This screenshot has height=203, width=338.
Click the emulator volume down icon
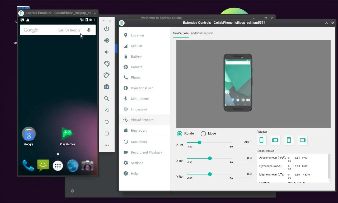pyautogui.click(x=107, y=52)
